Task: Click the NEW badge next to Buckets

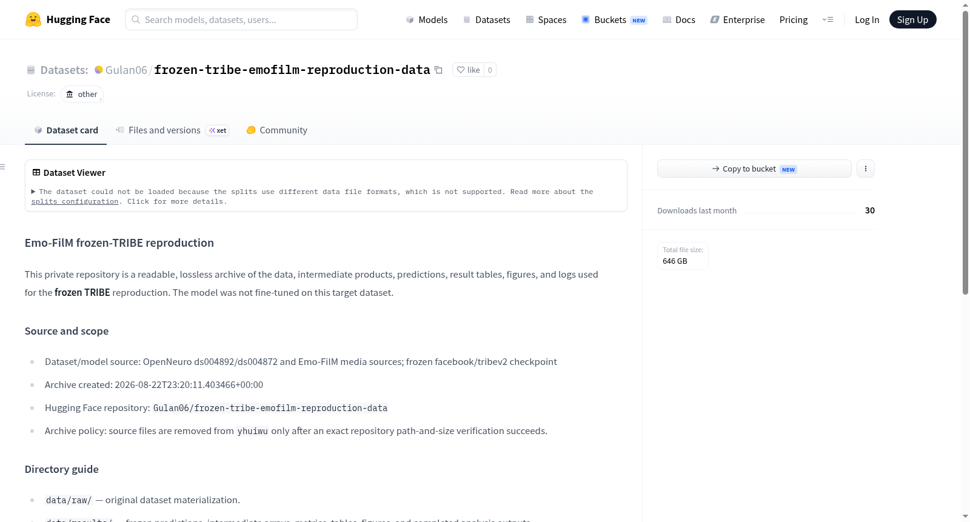Action: click(639, 21)
